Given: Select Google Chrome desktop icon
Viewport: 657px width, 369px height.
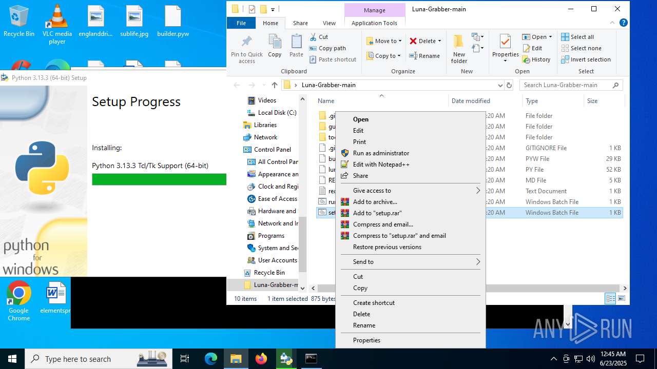Looking at the screenshot, I should coord(19,301).
